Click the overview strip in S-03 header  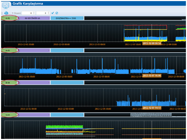coord(135,115)
